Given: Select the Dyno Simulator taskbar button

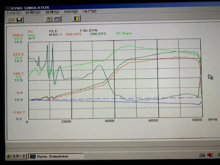Looking at the screenshot, I should 56,156.
